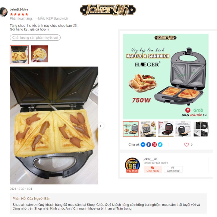The height and width of the screenshot is (217, 217).
Task: Select the first review thumbnail of sandwich maker
Action: tap(19, 55)
